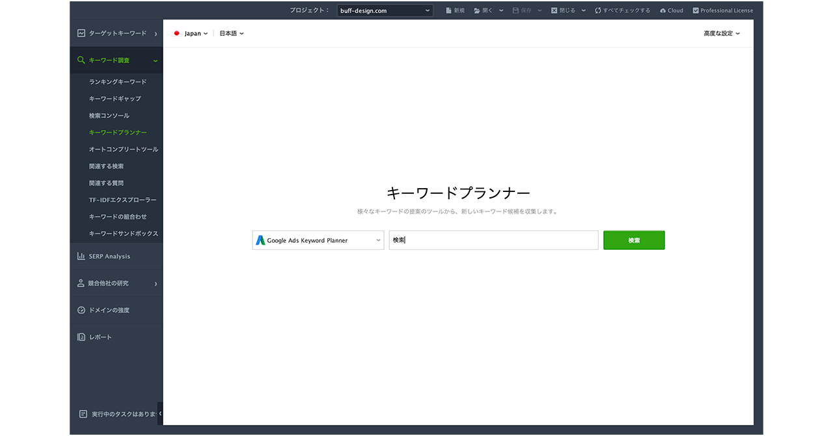Open the Google Ads Keyword Planner dropdown
The image size is (833, 436).
pyautogui.click(x=318, y=240)
